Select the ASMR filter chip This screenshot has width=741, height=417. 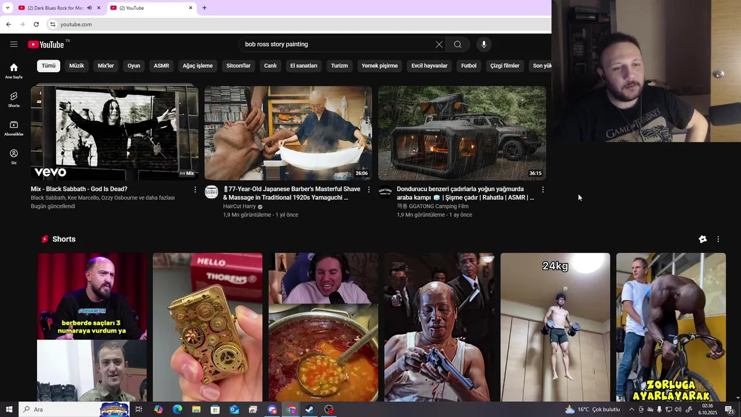[x=162, y=65]
